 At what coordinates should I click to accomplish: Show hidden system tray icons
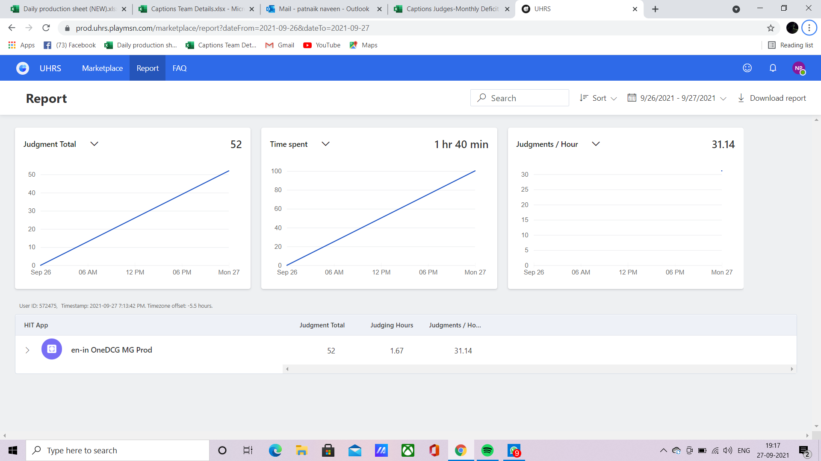[663, 450]
